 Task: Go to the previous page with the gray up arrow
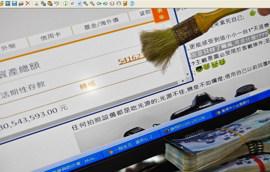(x=112, y=3)
